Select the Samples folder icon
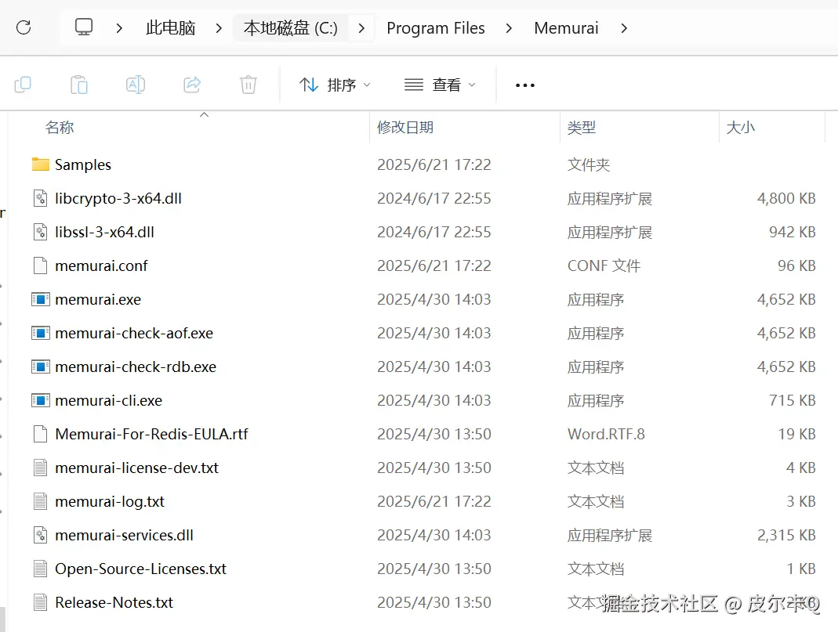Image resolution: width=838 pixels, height=632 pixels. 41,164
